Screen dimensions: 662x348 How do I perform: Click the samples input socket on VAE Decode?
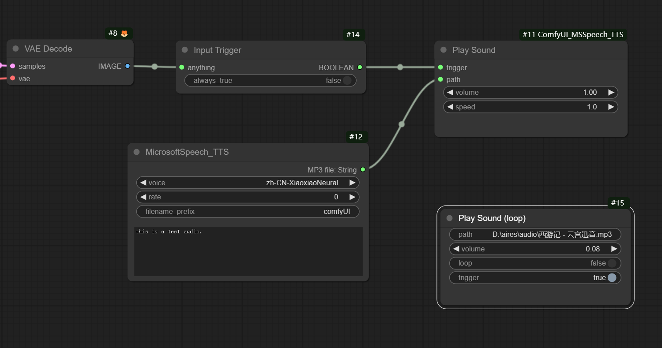(x=12, y=66)
